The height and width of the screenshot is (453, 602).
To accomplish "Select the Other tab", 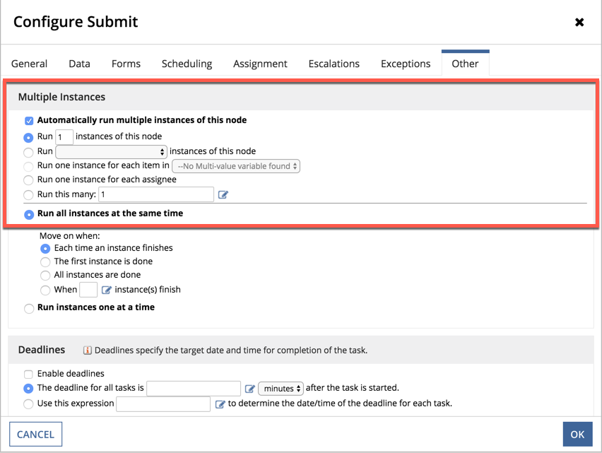I will [465, 64].
